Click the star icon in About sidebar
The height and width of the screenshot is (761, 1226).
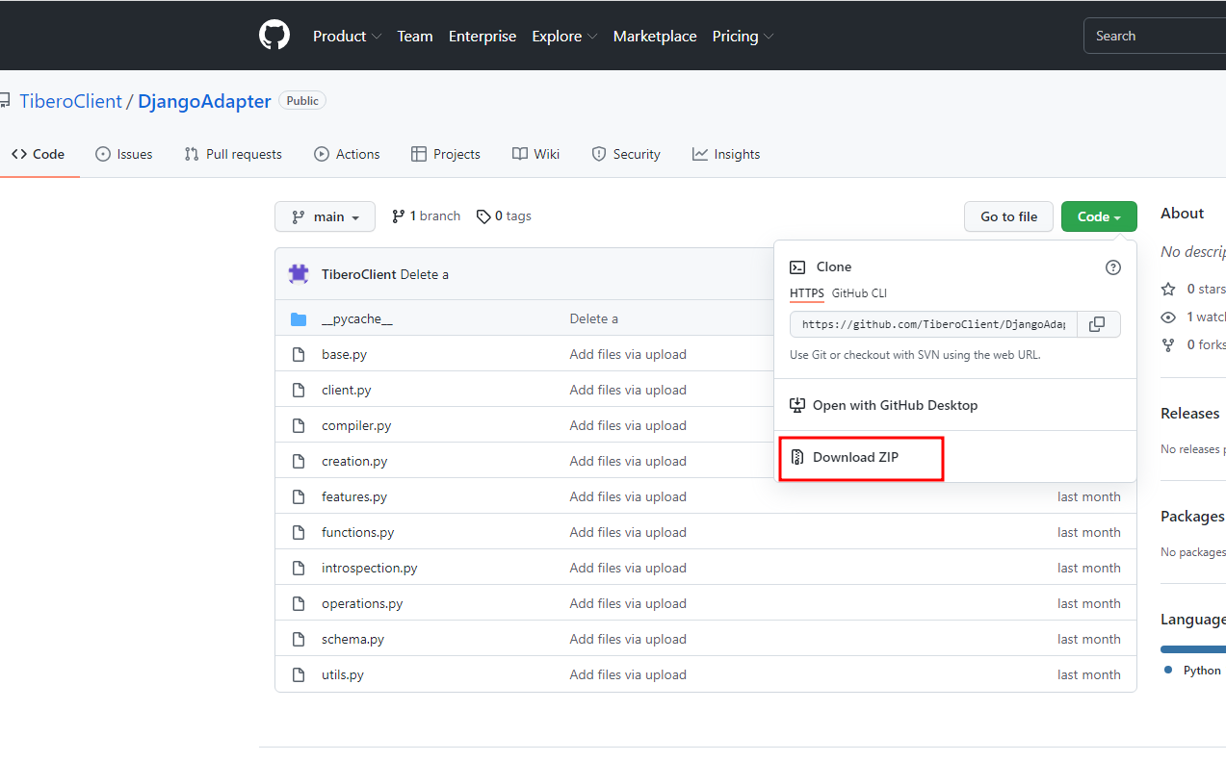[x=1168, y=289]
